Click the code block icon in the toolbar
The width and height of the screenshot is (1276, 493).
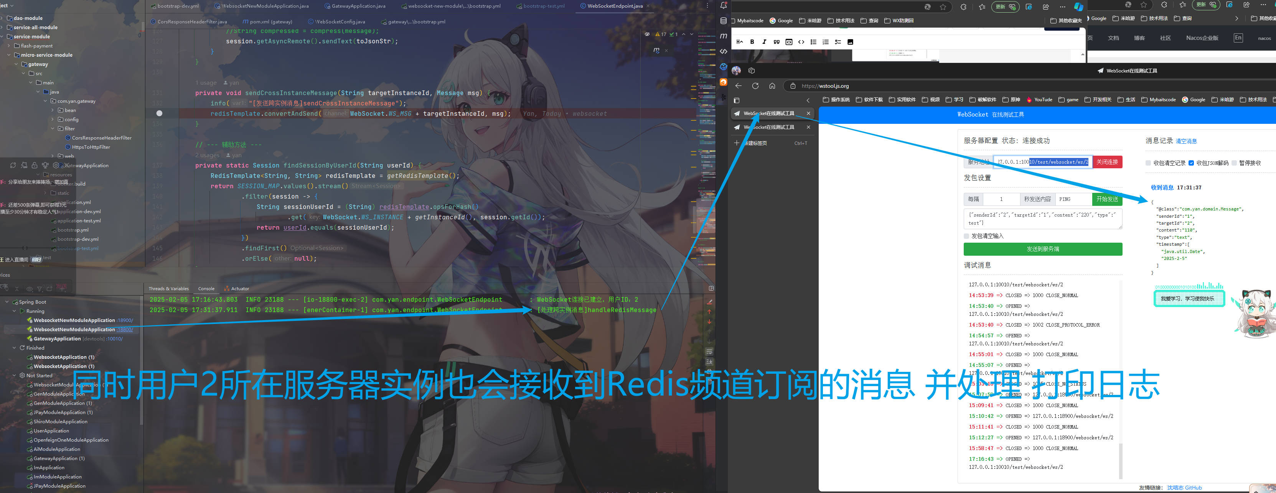tap(789, 41)
